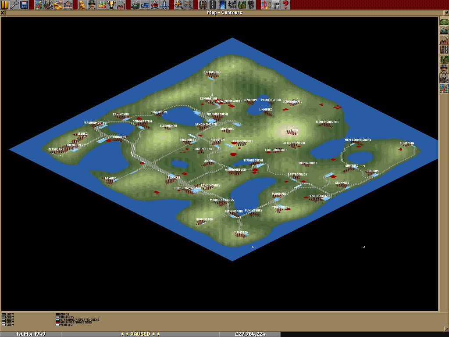Image resolution: width=449 pixels, height=337 pixels.
Task: Click the Vehicles legend label
Action: pyautogui.click(x=66, y=325)
